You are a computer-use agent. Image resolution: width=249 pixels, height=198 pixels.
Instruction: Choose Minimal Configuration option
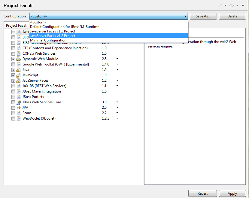coord(109,40)
